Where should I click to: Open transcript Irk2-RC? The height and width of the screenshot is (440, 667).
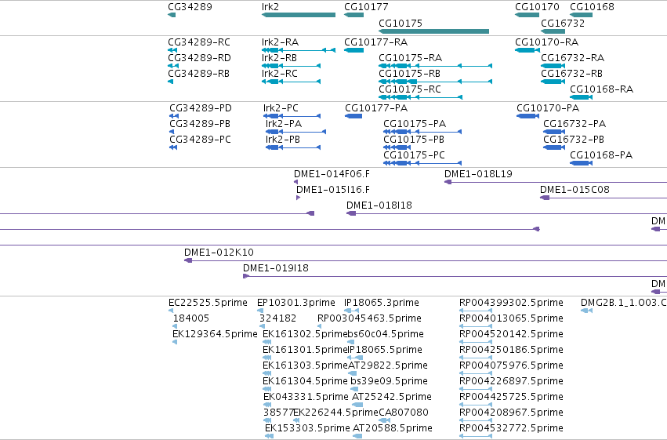point(280,74)
